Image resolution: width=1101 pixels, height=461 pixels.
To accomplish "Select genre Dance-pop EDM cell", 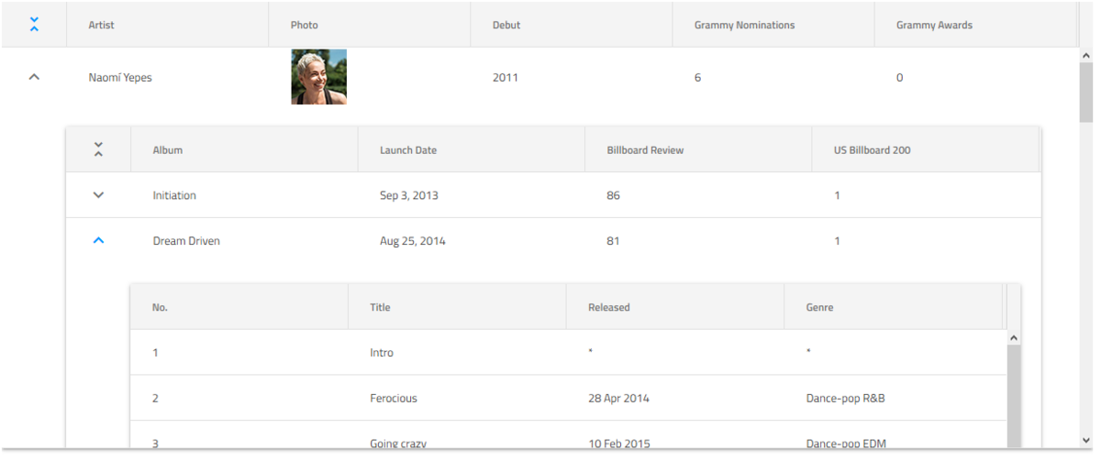I will [846, 444].
